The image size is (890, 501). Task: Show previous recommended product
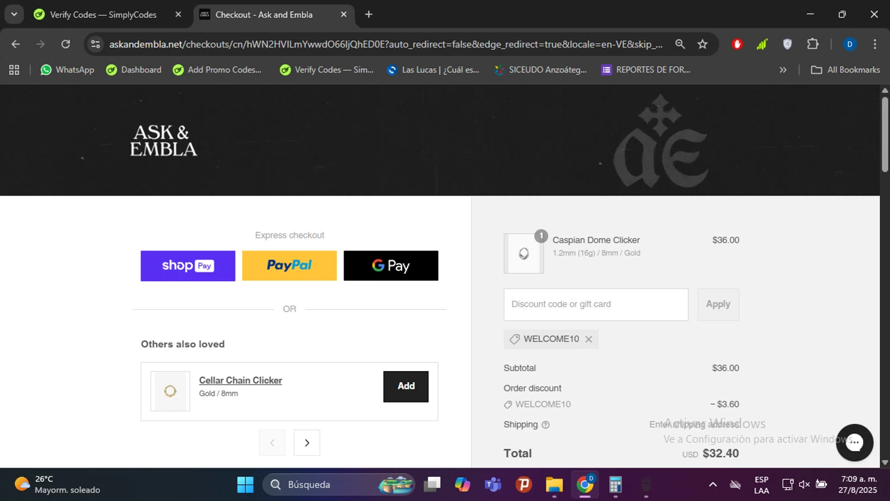coord(272,443)
